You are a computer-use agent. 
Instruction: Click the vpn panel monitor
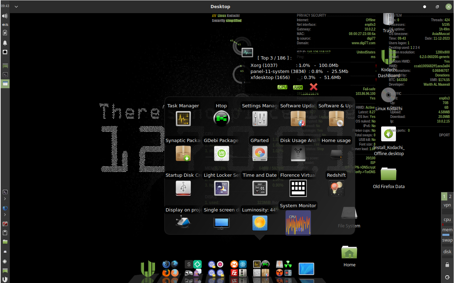(x=447, y=208)
